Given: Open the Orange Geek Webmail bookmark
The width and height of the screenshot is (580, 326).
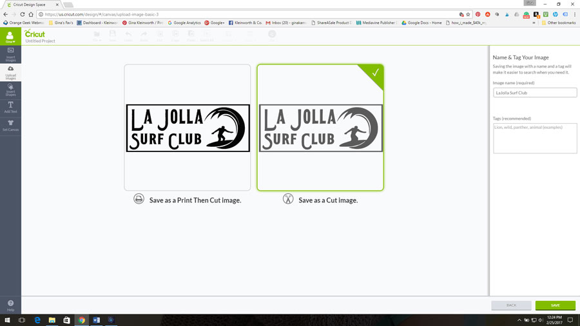Looking at the screenshot, I should click(x=23, y=23).
